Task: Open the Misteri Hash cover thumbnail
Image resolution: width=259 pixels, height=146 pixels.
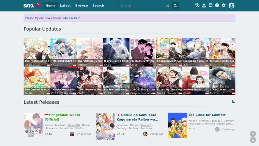Action: [196, 81]
